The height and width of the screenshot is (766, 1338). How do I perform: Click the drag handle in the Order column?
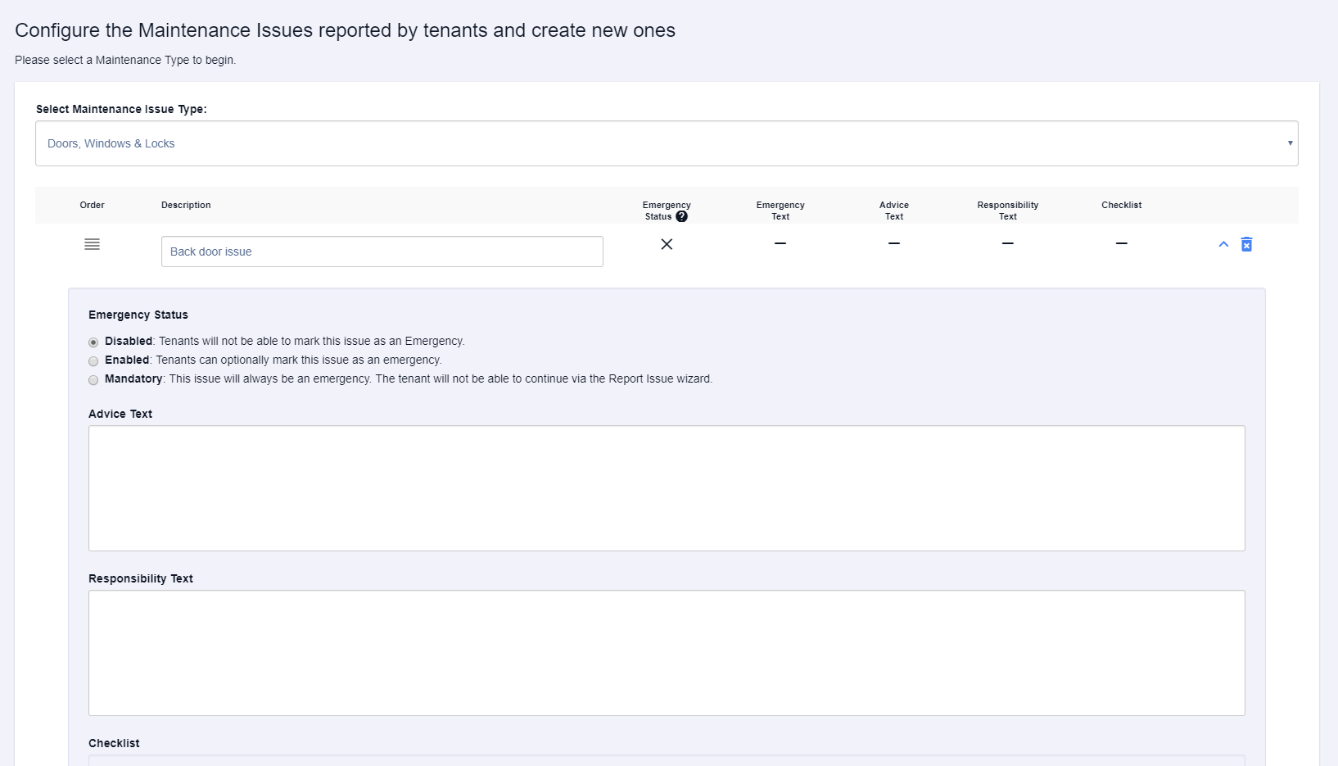pos(93,244)
